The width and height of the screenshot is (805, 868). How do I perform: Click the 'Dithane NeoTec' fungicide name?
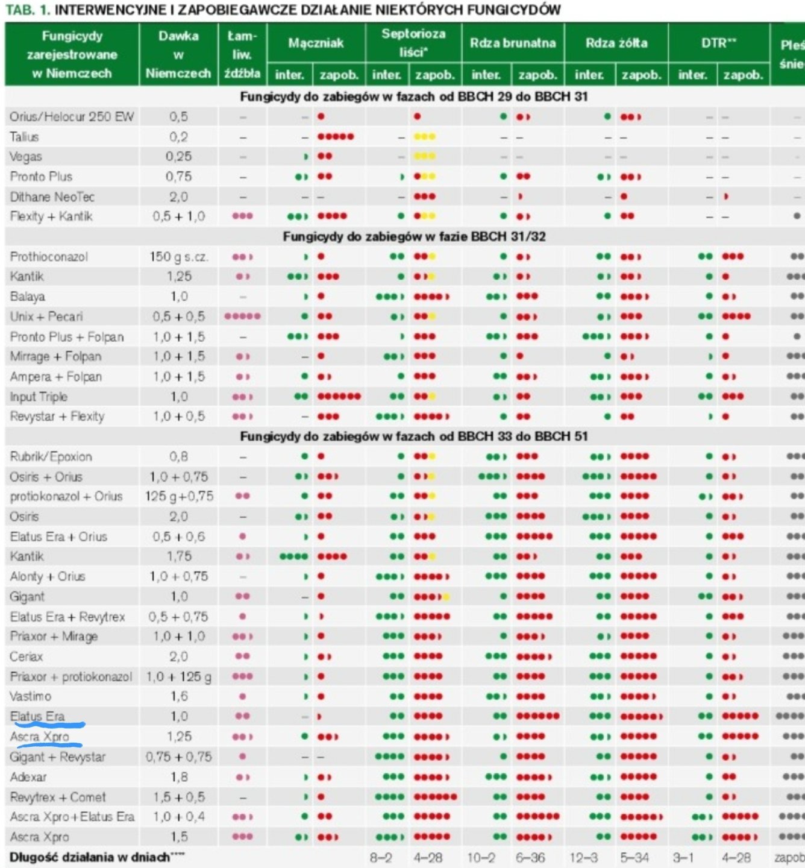point(52,197)
